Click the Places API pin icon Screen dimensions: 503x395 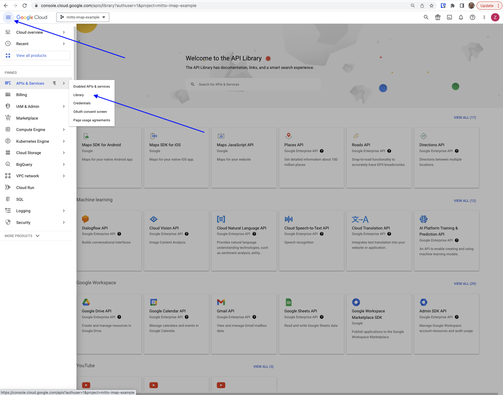pos(289,136)
